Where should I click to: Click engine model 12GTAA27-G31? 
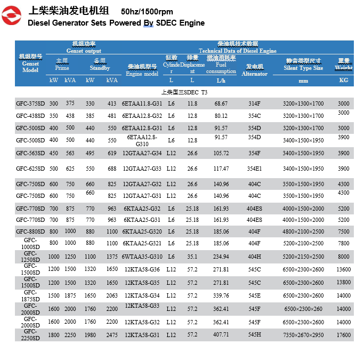[x=142, y=196]
